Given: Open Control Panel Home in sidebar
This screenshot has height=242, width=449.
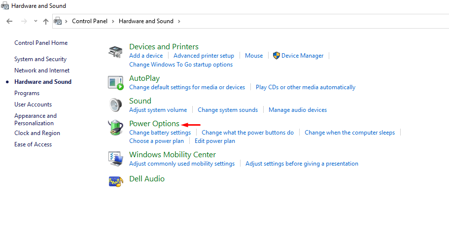Looking at the screenshot, I should click(x=41, y=43).
